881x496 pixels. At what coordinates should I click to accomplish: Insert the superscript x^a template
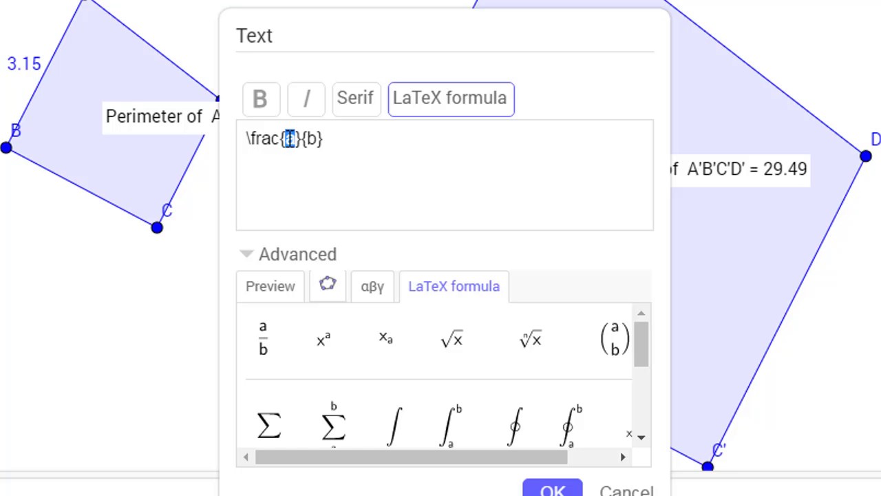click(x=323, y=339)
